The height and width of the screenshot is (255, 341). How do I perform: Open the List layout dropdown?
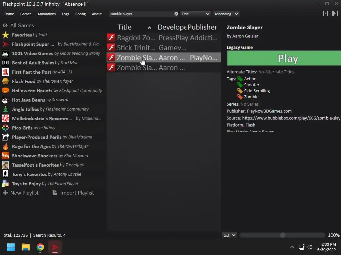click(229, 235)
